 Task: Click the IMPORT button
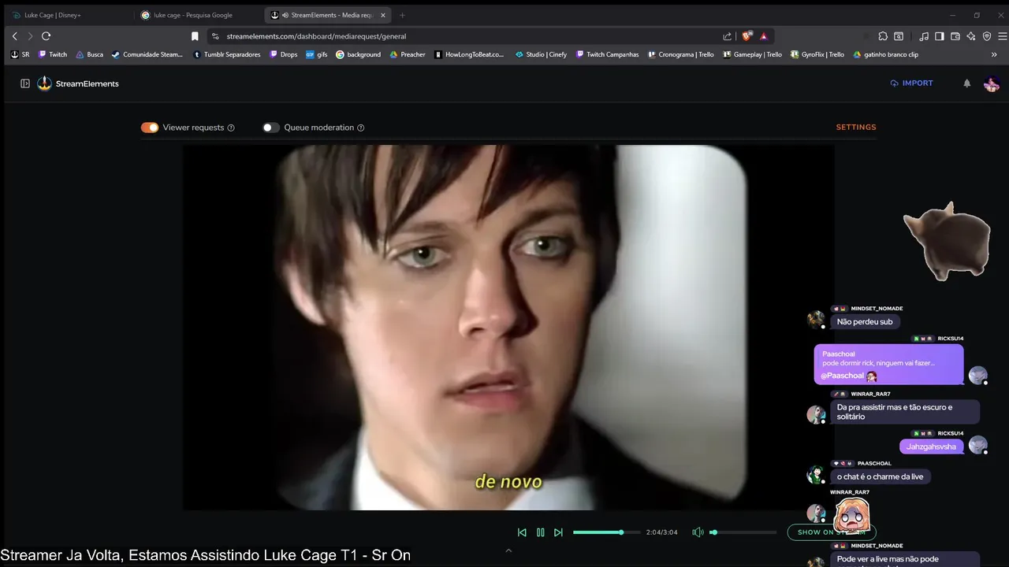coord(911,83)
